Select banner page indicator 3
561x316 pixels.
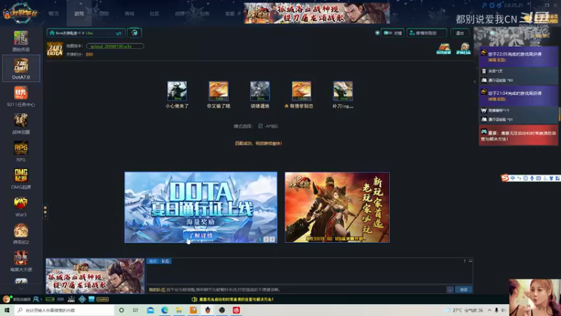coord(272,239)
